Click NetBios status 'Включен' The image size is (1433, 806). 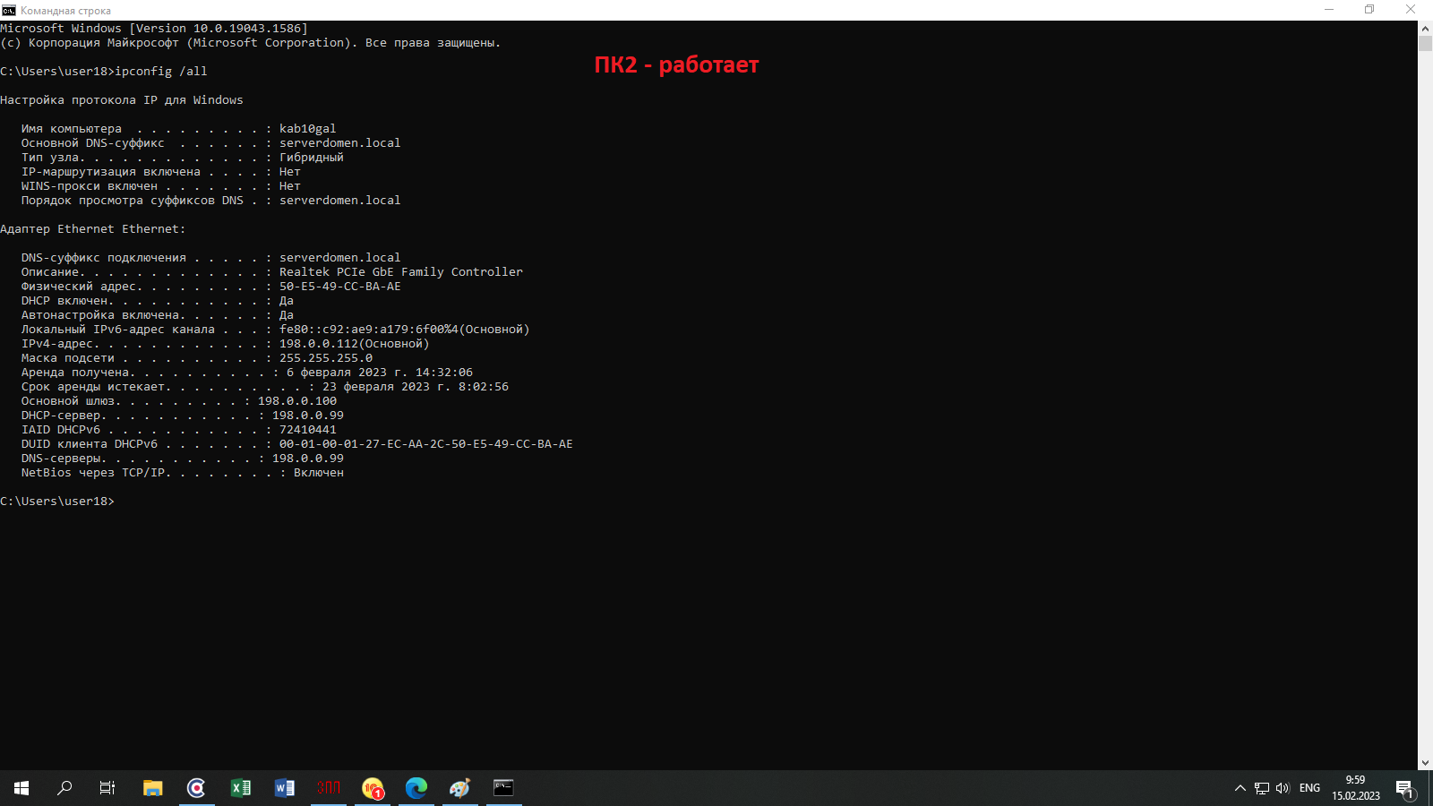[319, 473]
